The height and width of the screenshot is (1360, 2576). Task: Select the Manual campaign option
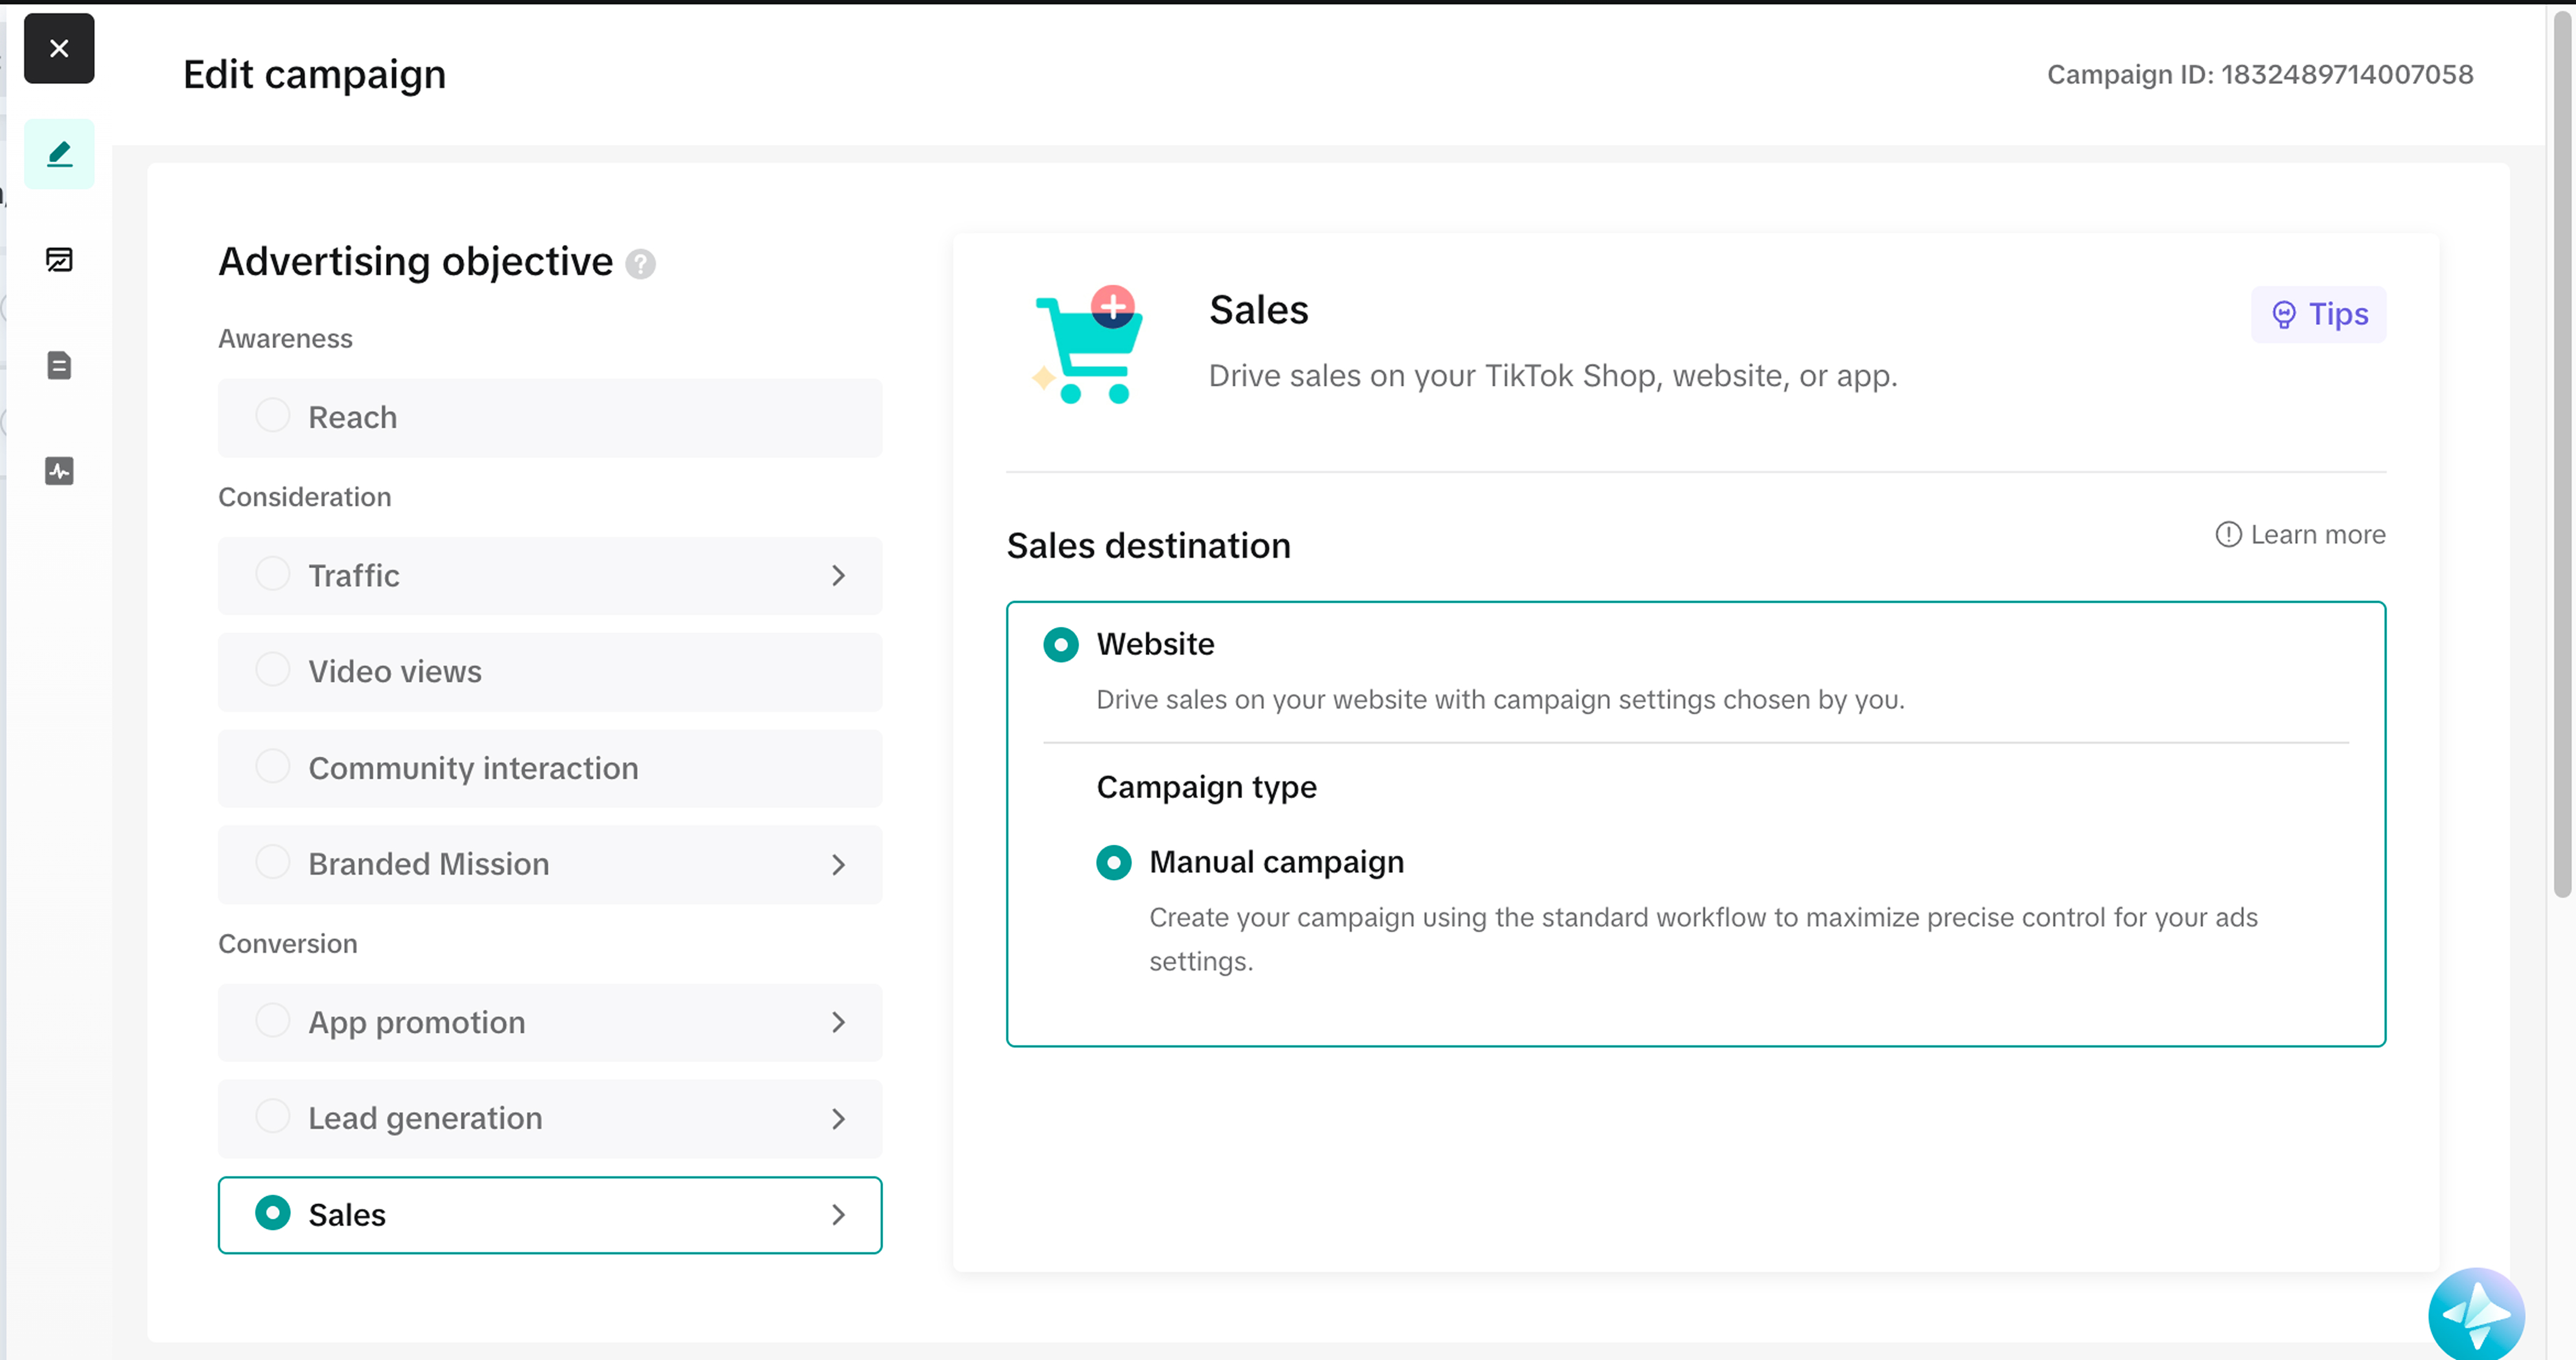(1114, 863)
